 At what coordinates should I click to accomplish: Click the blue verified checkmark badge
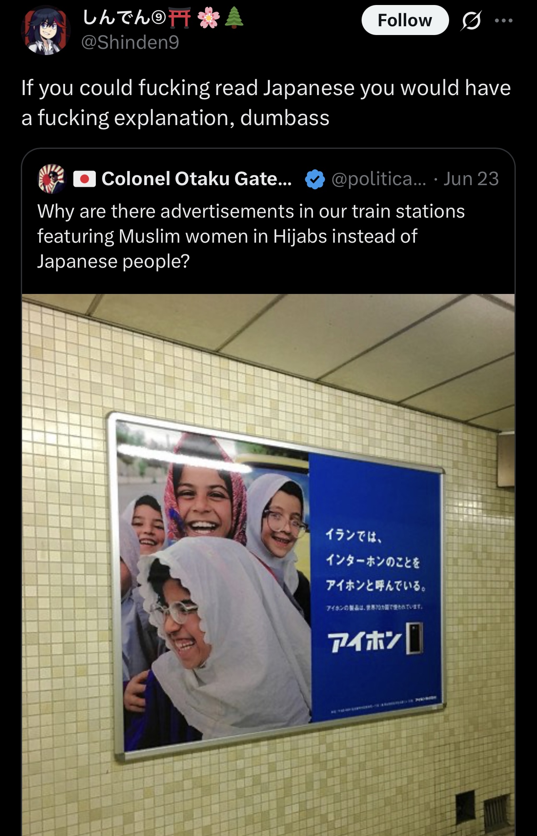315,179
